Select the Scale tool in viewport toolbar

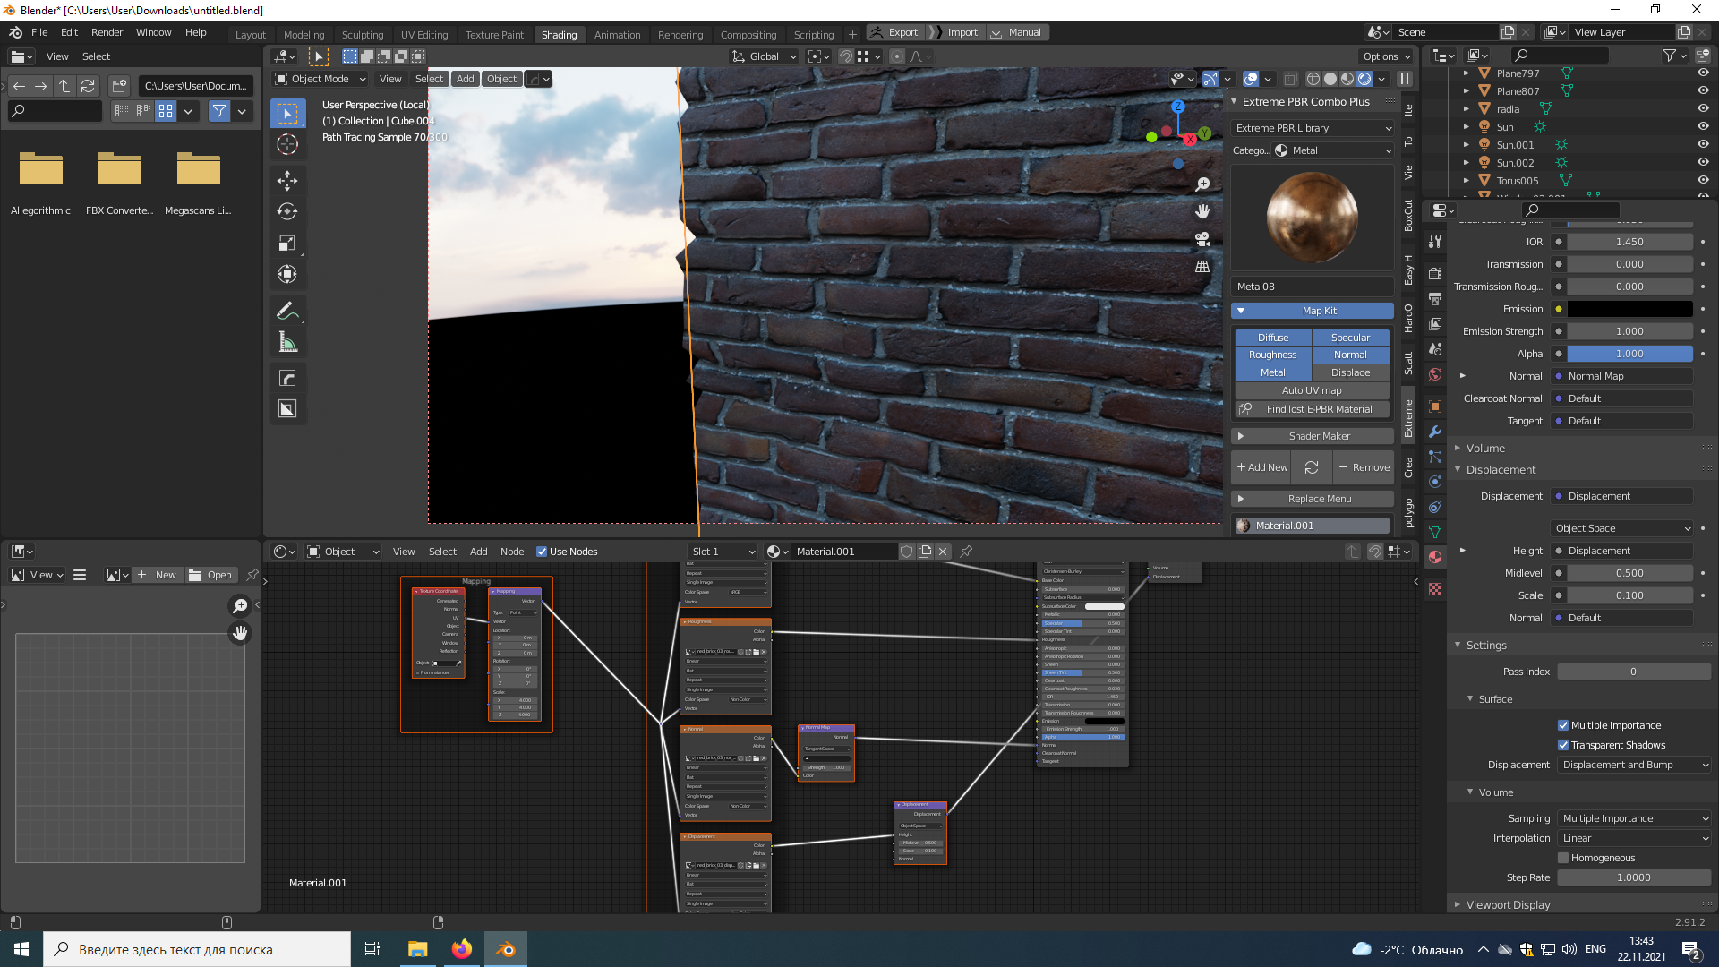287,243
